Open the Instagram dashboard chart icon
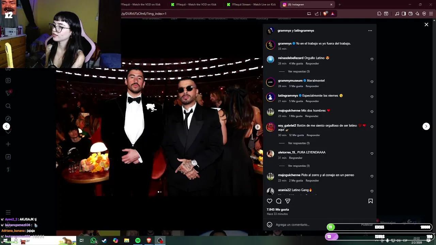 [x=8, y=157]
